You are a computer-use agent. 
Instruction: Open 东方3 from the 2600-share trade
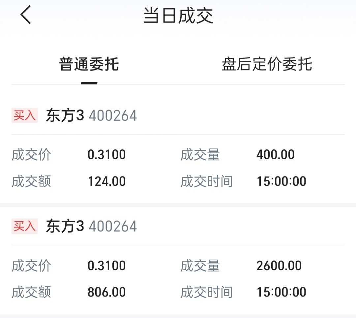(x=65, y=227)
